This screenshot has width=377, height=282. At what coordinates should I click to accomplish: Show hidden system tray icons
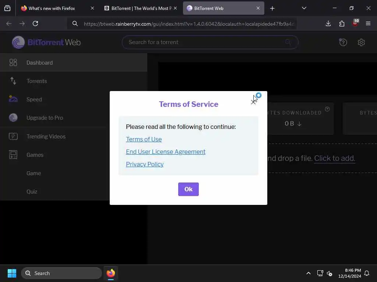point(309,273)
